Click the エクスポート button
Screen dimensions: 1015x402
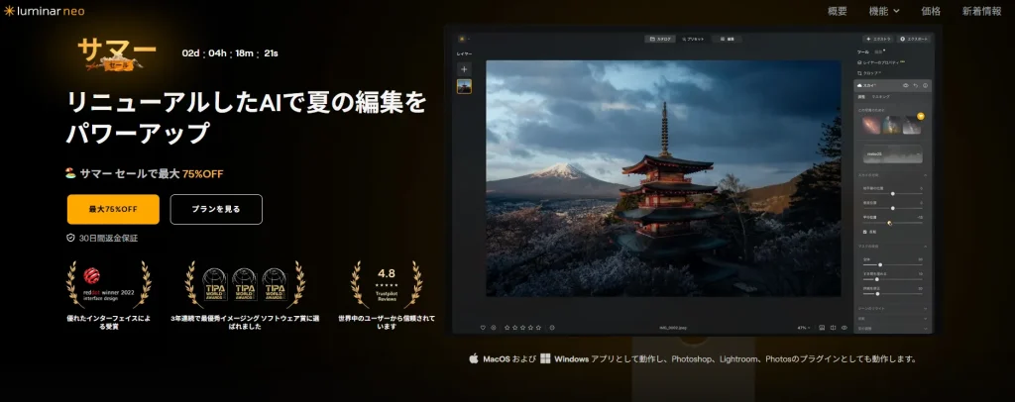914,39
